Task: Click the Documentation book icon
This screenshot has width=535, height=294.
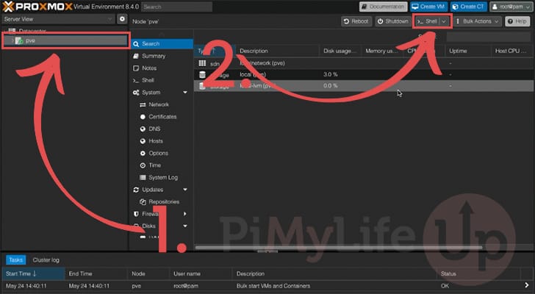Action: pyautogui.click(x=365, y=7)
